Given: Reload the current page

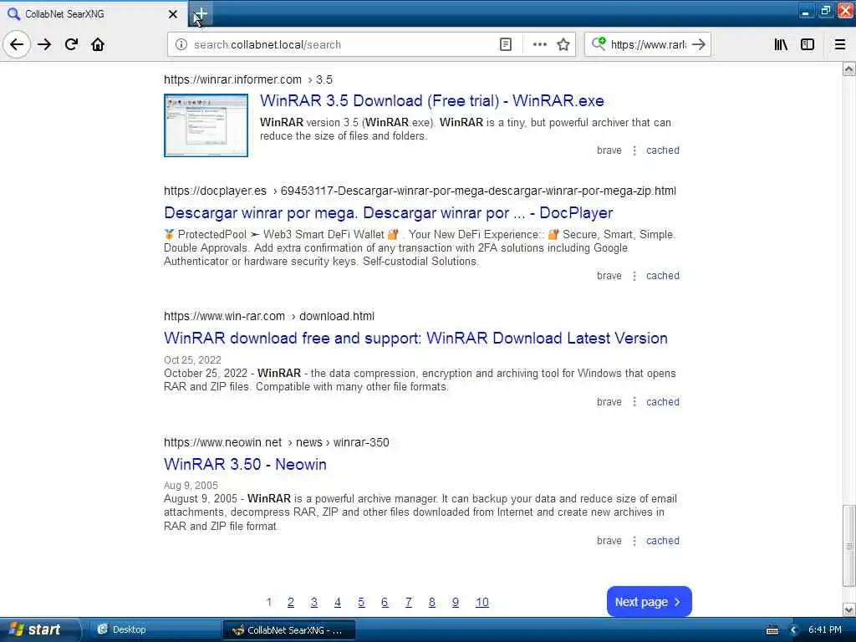Looking at the screenshot, I should [x=71, y=44].
